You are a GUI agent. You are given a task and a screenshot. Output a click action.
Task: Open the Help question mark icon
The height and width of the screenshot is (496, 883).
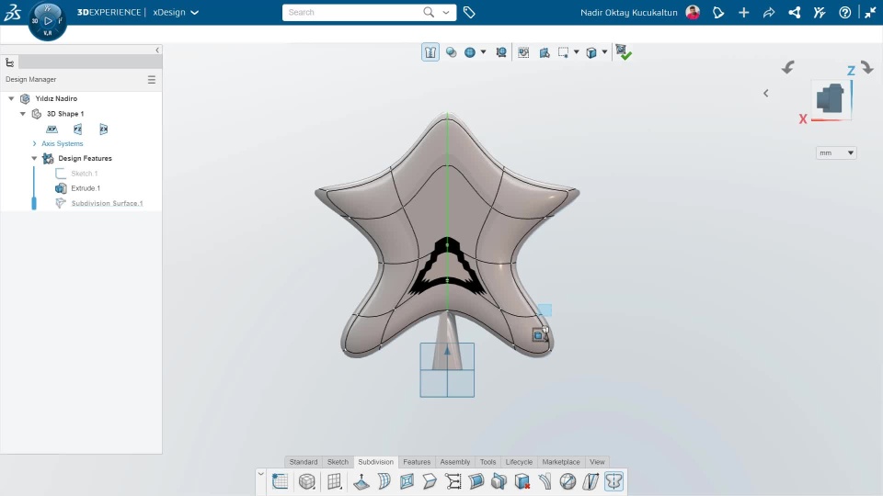[844, 12]
